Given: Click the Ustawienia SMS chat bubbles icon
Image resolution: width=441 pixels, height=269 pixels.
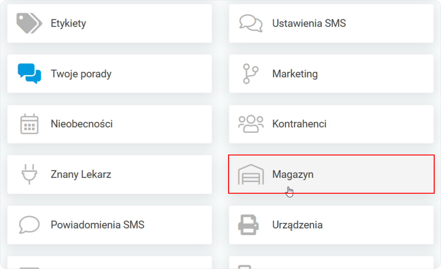Looking at the screenshot, I should click(x=251, y=23).
